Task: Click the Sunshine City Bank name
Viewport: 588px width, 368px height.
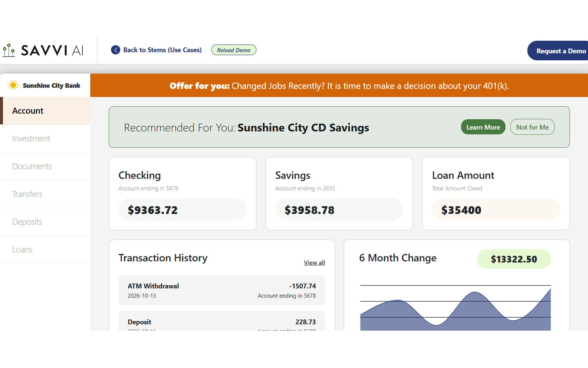Action: pyautogui.click(x=51, y=86)
